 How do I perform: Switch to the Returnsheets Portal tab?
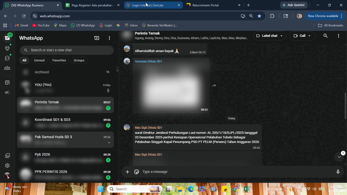pyautogui.click(x=213, y=5)
